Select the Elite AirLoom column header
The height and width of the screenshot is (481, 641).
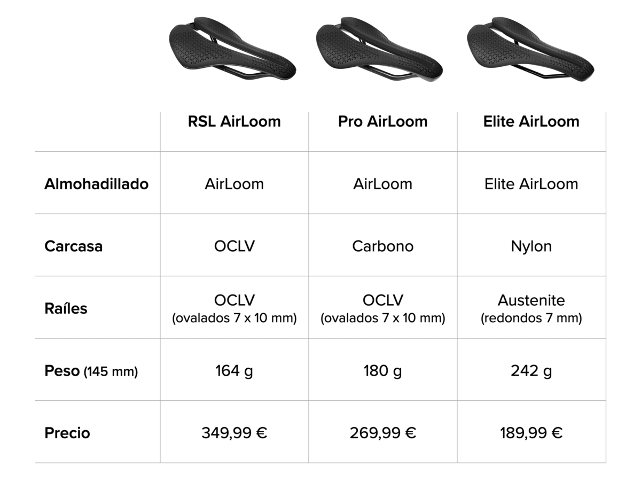pos(531,121)
